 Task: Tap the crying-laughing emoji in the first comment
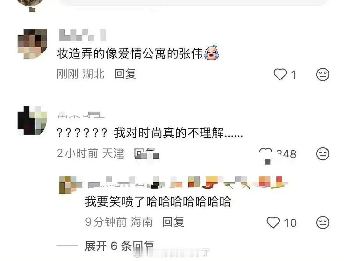211,53
